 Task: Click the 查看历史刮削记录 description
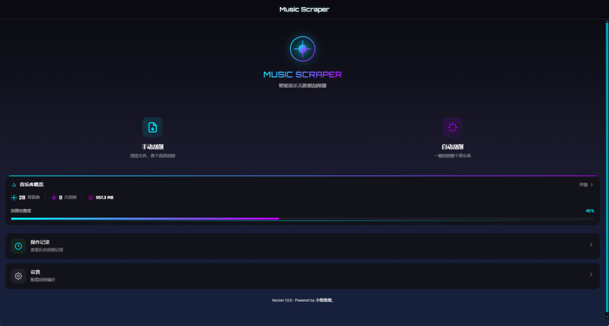47,250
